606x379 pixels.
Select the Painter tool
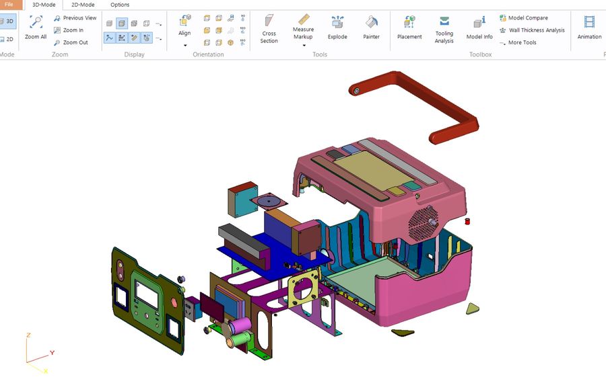tap(371, 27)
